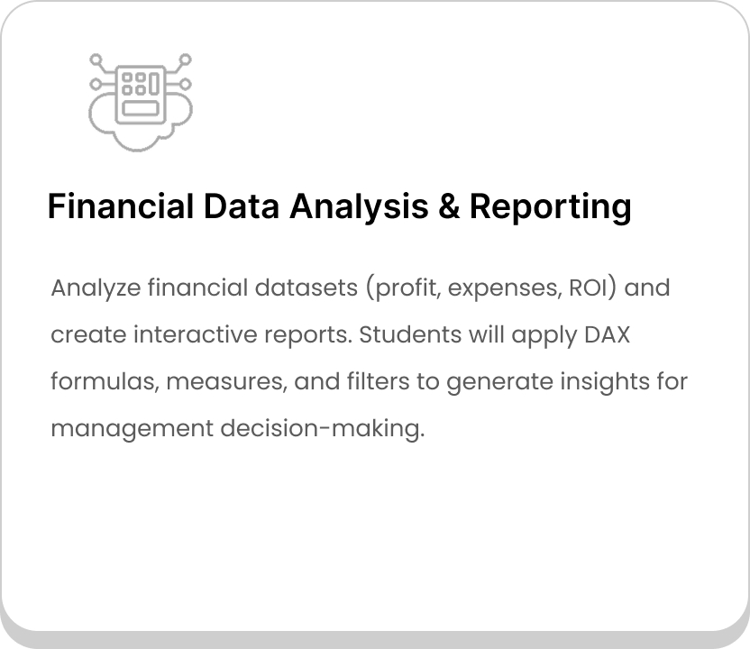The image size is (750, 649).
Task: Click the word "Financial" in the title
Action: pyautogui.click(x=121, y=206)
